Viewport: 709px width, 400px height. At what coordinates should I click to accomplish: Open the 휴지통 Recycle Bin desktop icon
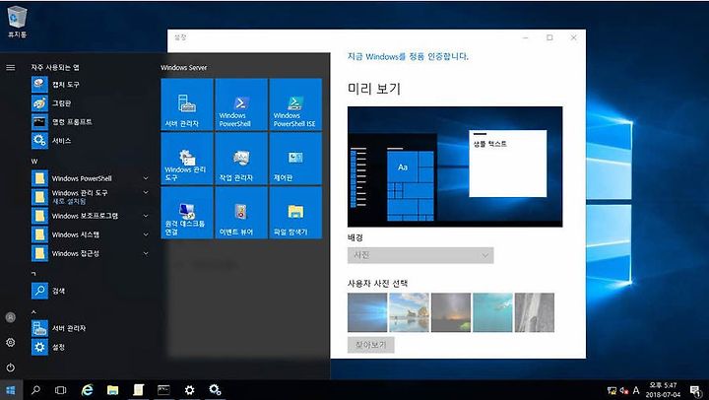(x=17, y=21)
